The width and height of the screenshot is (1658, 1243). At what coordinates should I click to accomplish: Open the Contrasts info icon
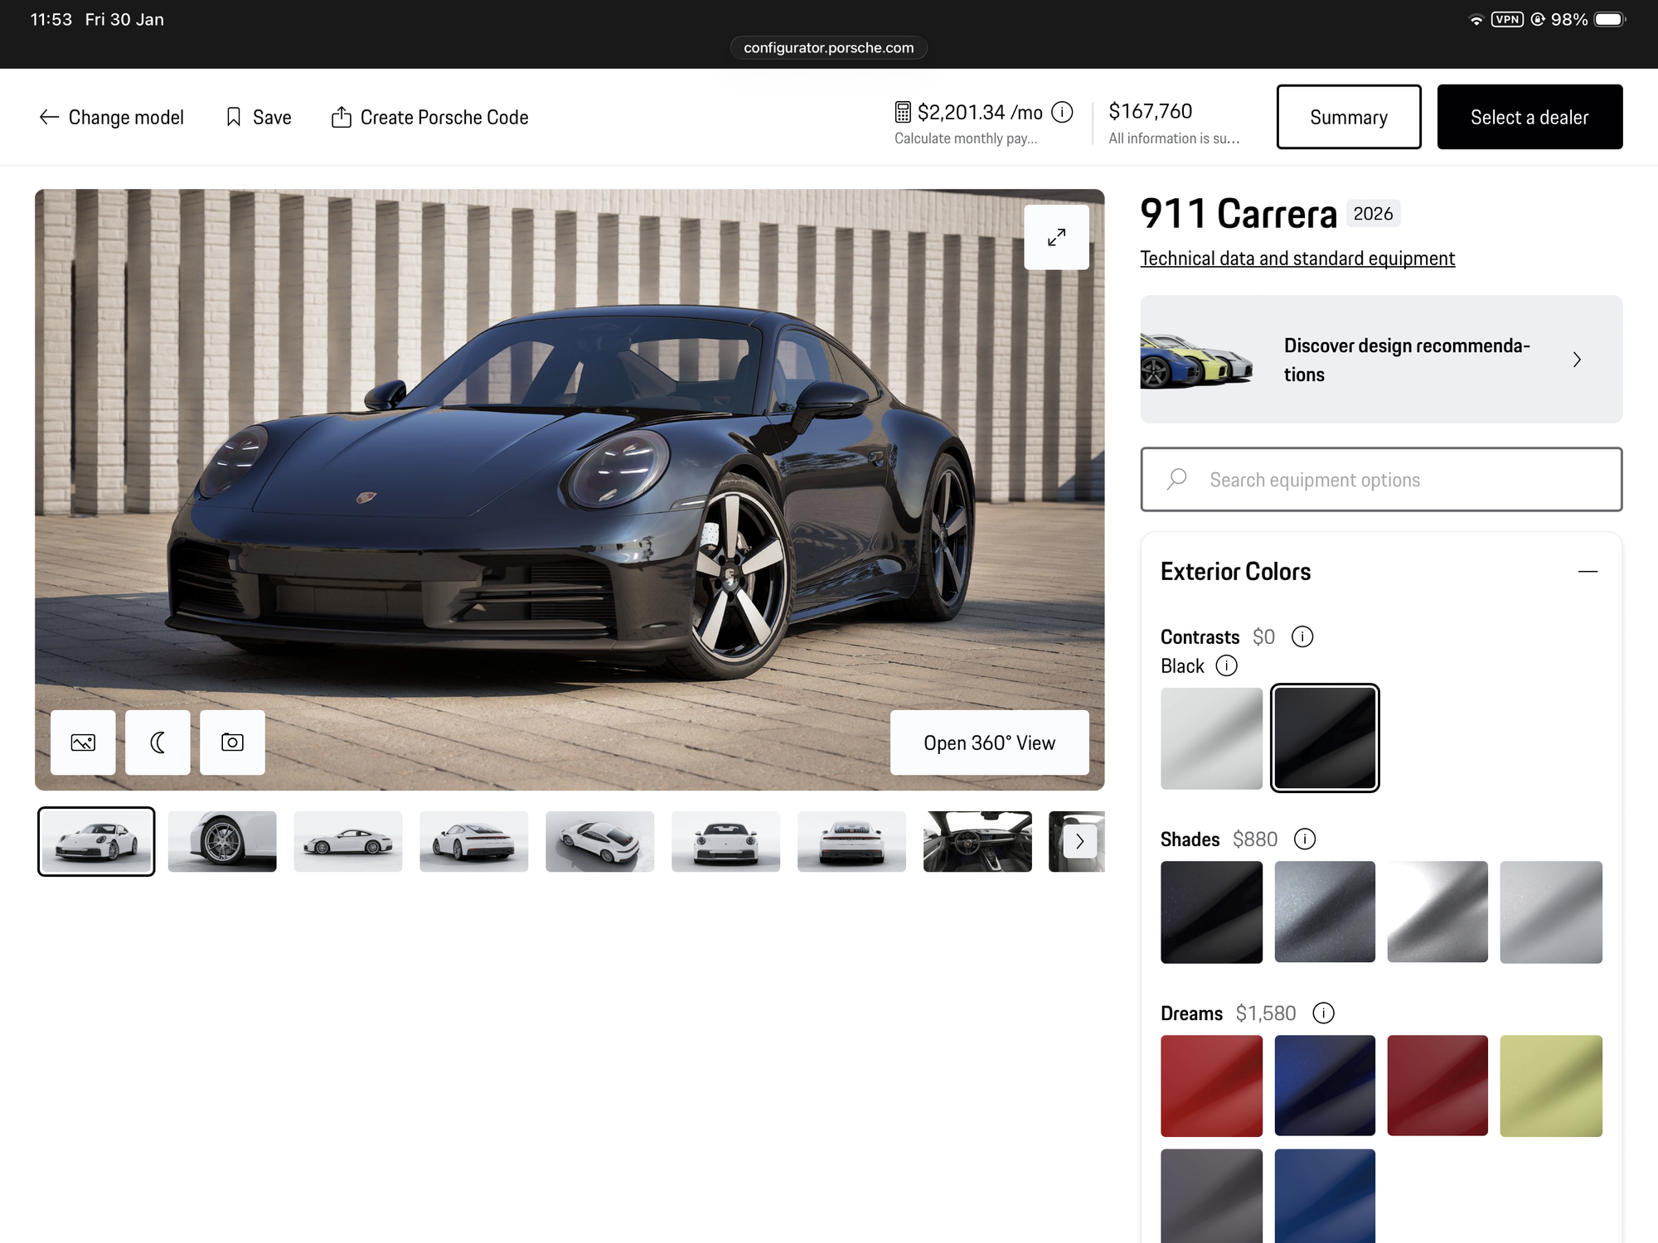1302,636
